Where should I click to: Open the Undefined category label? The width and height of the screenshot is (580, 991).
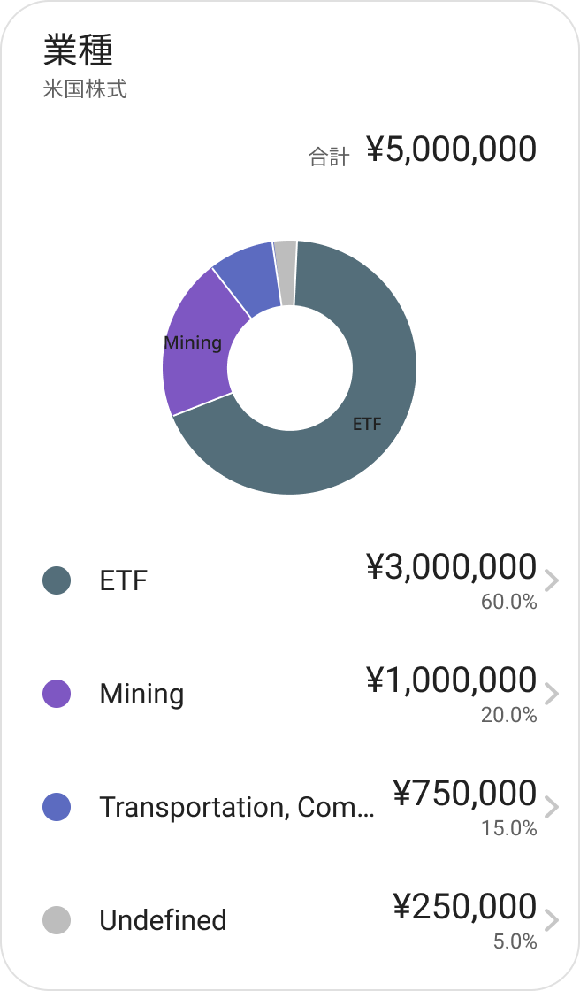click(163, 920)
